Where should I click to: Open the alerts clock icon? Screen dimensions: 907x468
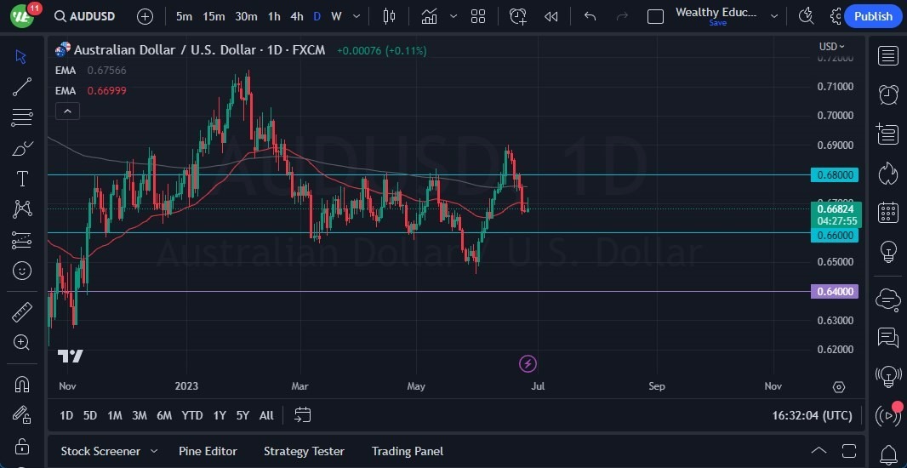(x=888, y=94)
